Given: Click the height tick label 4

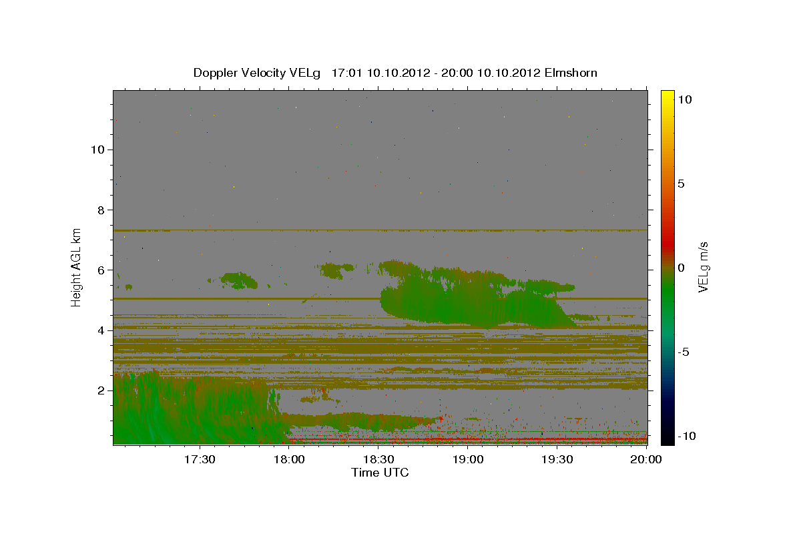Looking at the screenshot, I should click(x=99, y=330).
